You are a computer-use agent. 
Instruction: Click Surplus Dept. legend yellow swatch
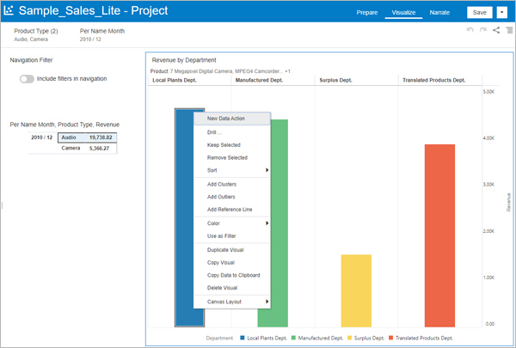click(x=349, y=338)
